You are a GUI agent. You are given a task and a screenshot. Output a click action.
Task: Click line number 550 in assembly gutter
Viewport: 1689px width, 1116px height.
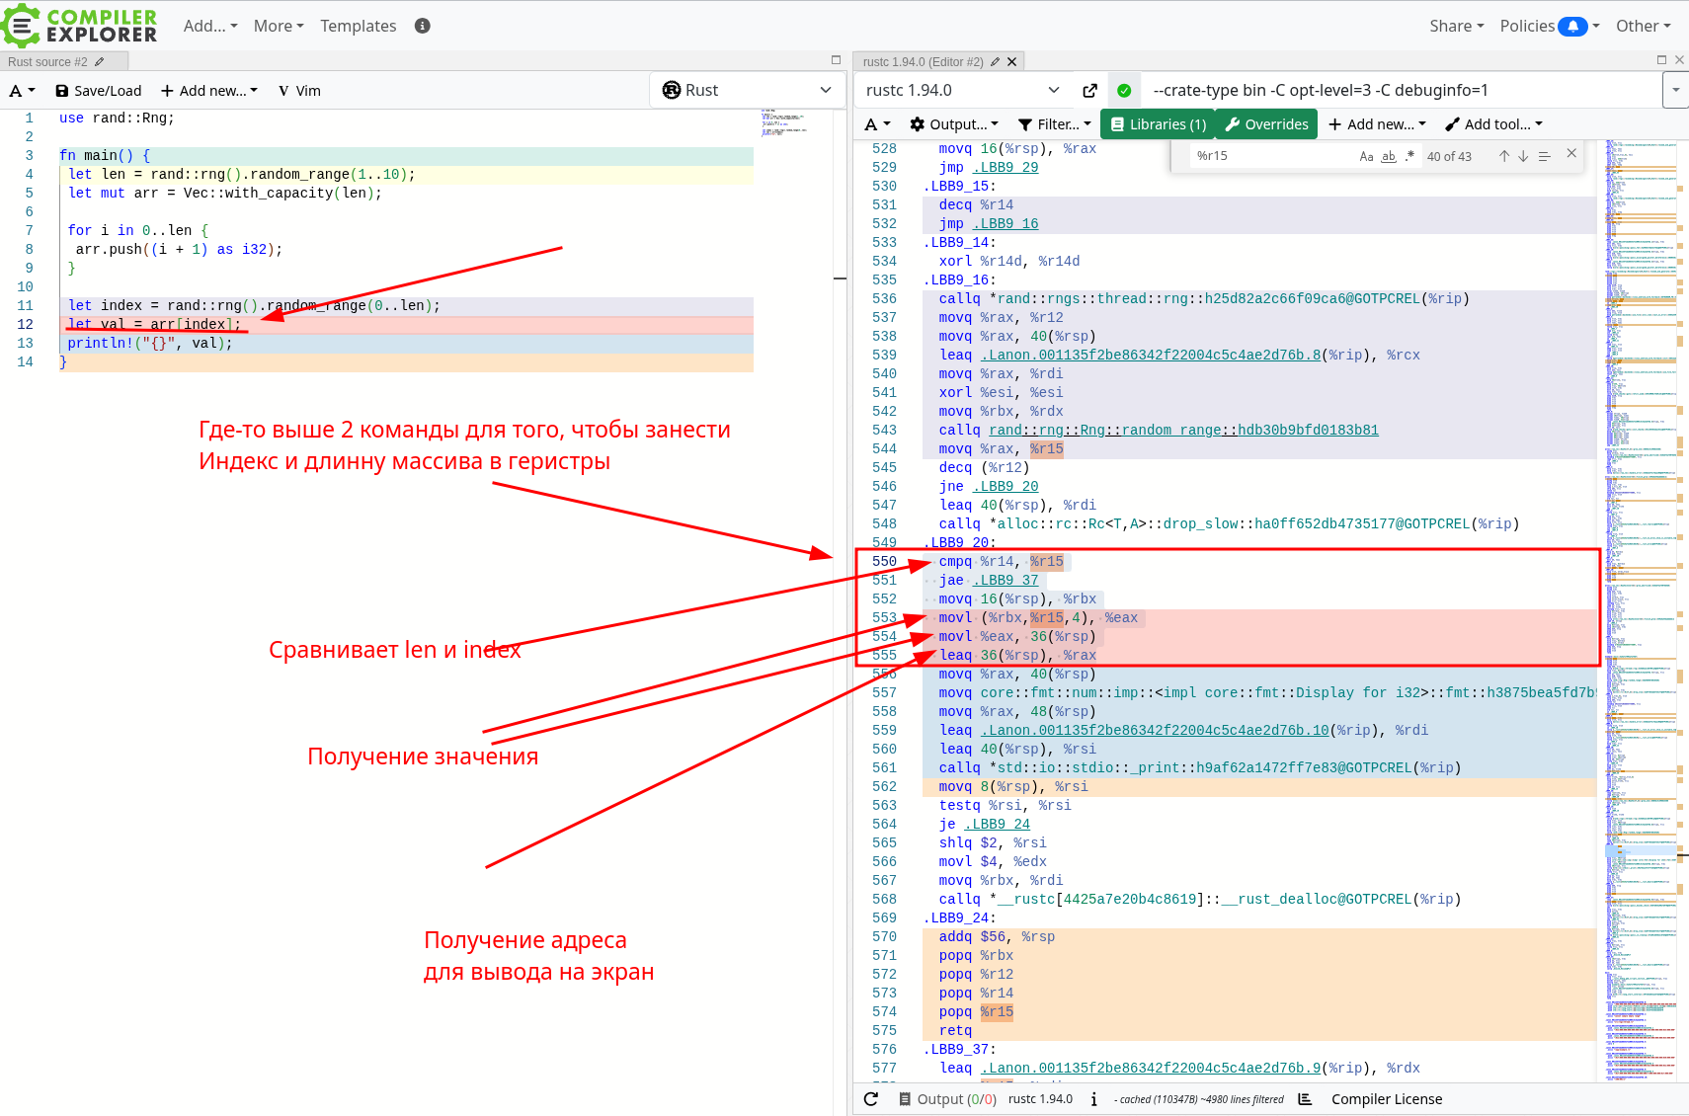(884, 561)
